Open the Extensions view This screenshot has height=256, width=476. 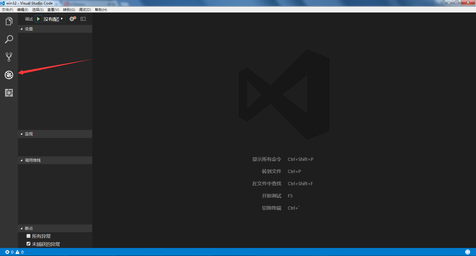click(x=9, y=93)
